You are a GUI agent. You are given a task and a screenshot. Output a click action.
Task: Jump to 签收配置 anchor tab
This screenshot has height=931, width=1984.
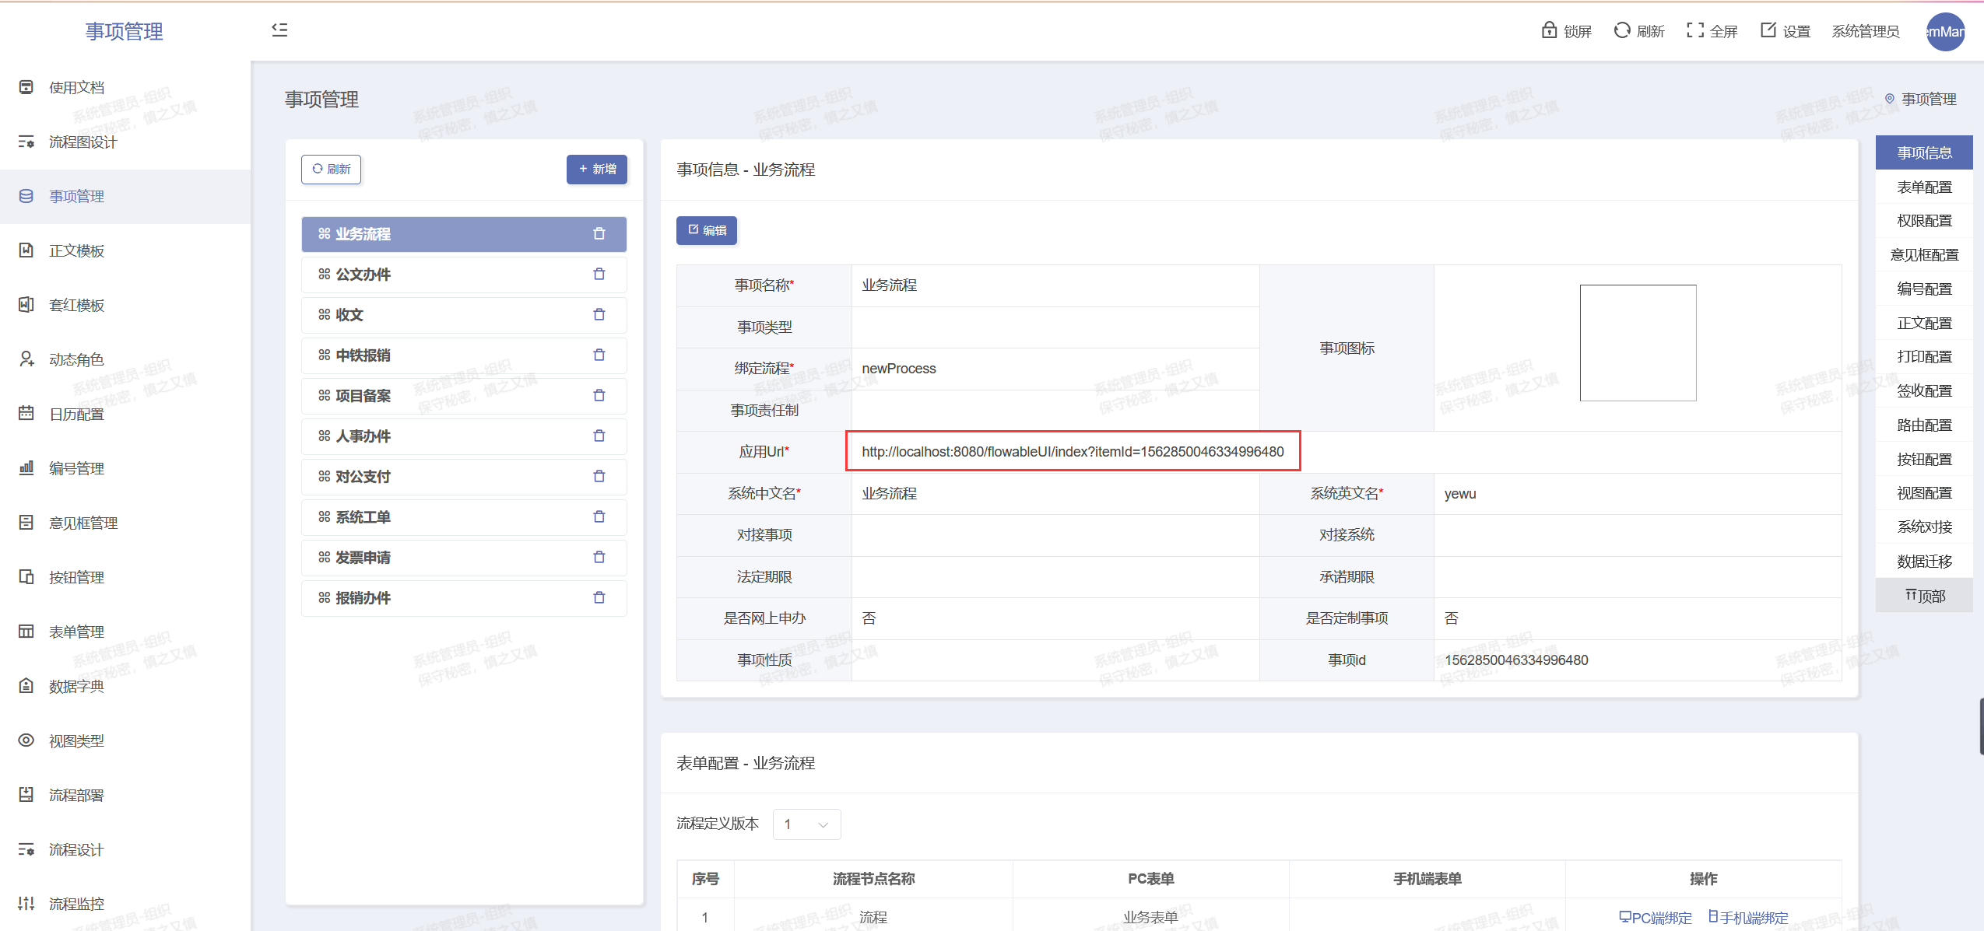point(1924,391)
